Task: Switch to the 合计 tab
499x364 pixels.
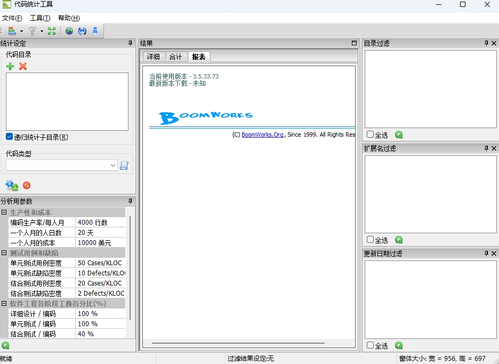Action: click(x=176, y=57)
